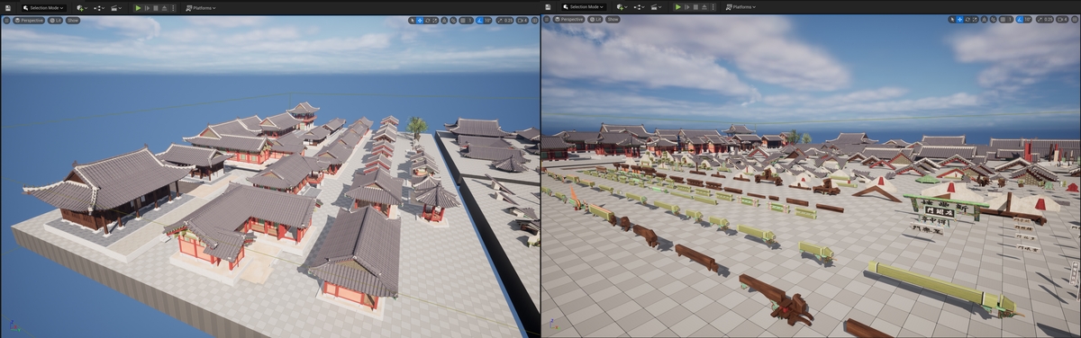Open camera speed setting in right viewport
Screen dimensions: 1081x338
point(1062,20)
